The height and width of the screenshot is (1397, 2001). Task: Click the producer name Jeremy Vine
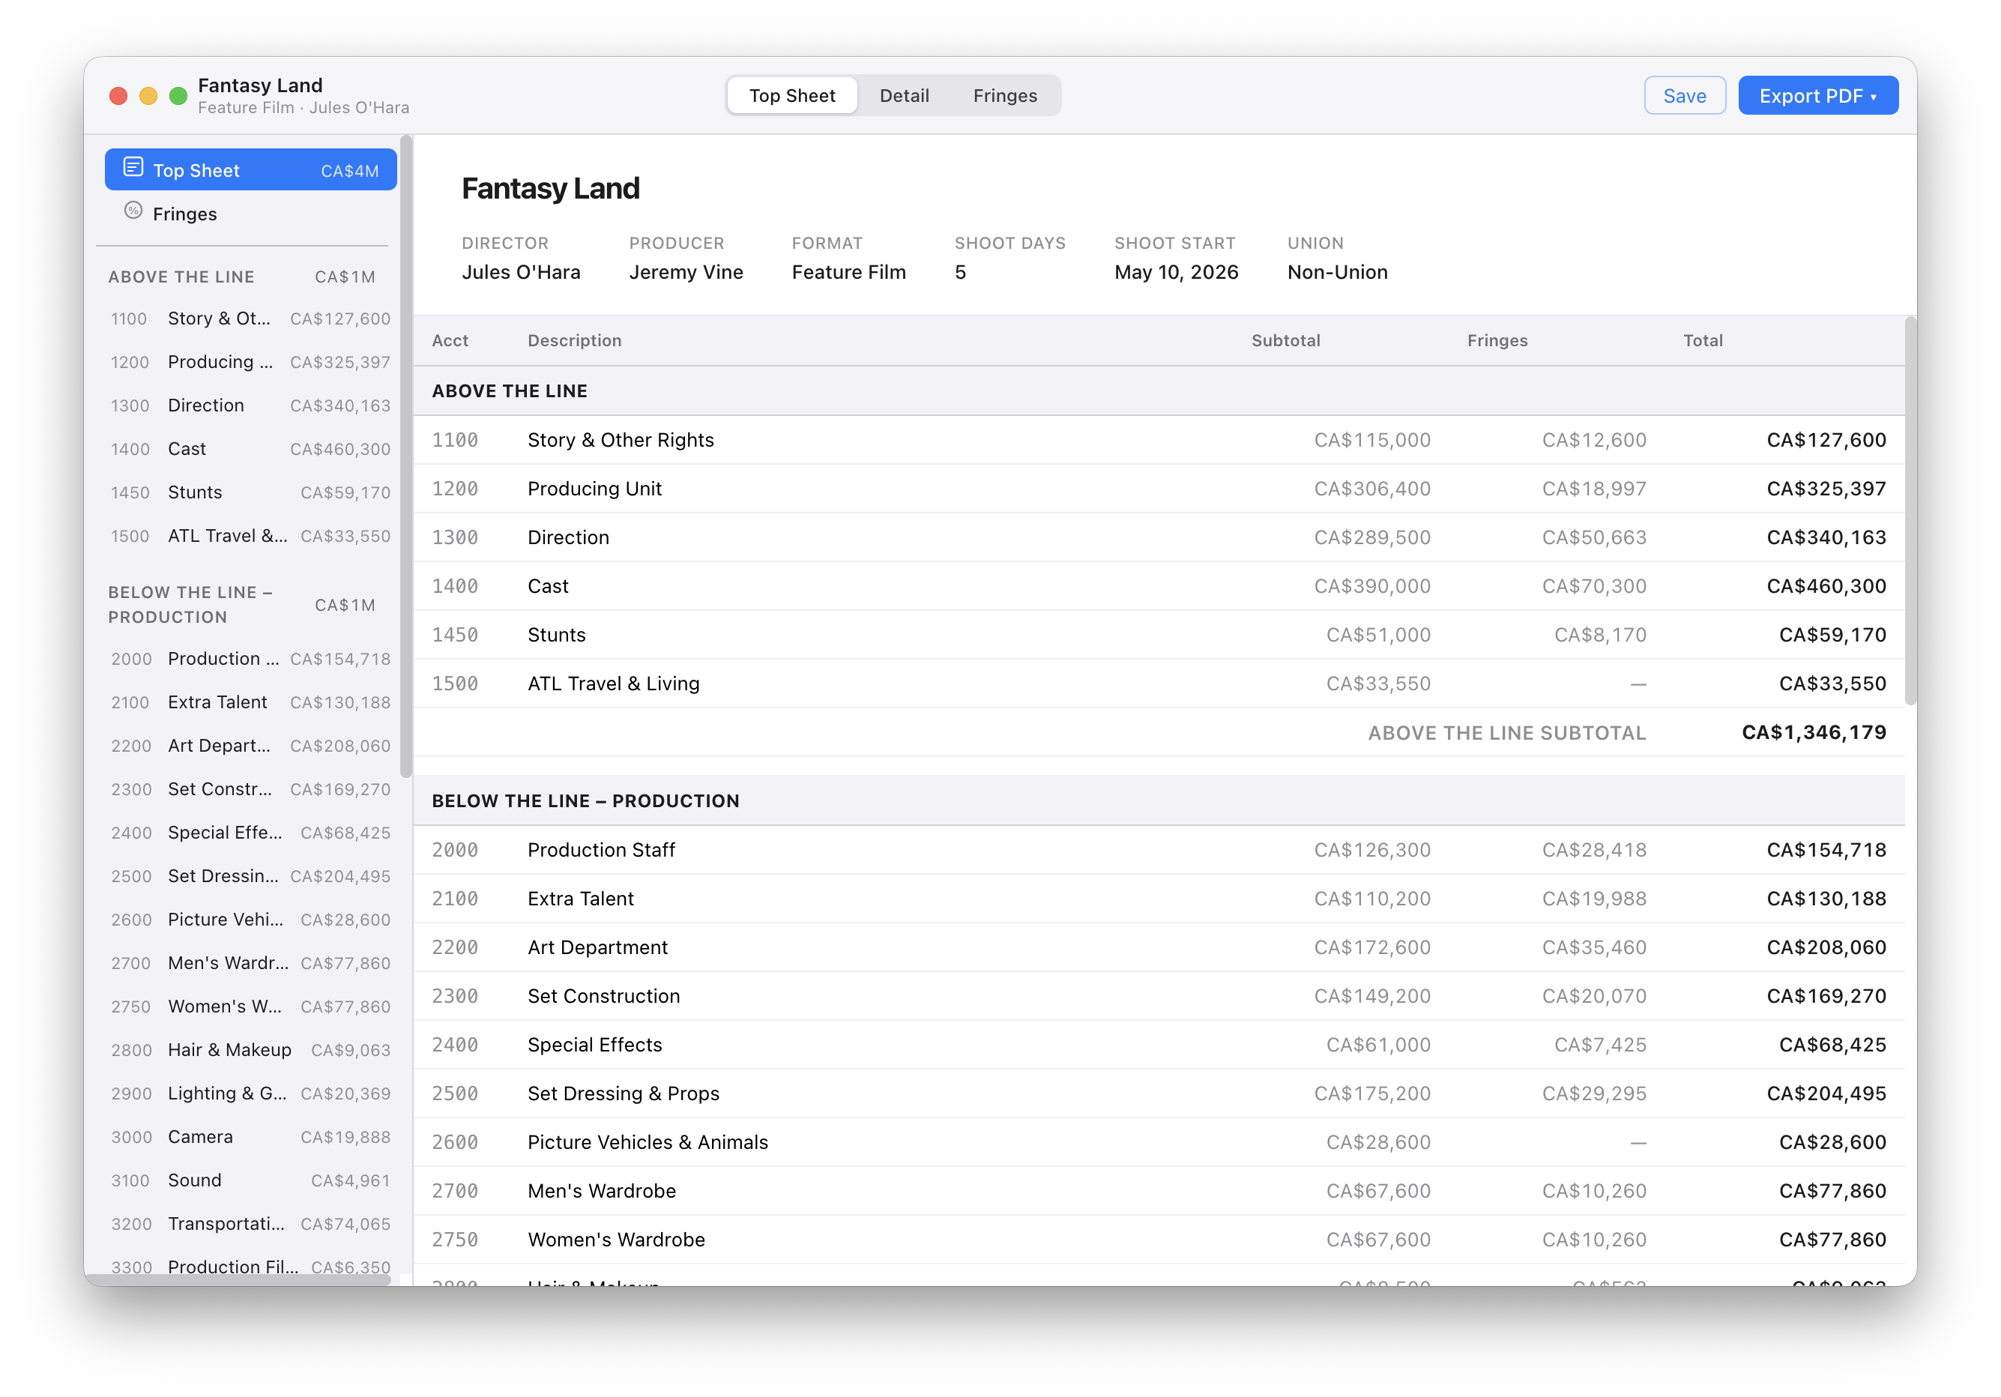686,273
